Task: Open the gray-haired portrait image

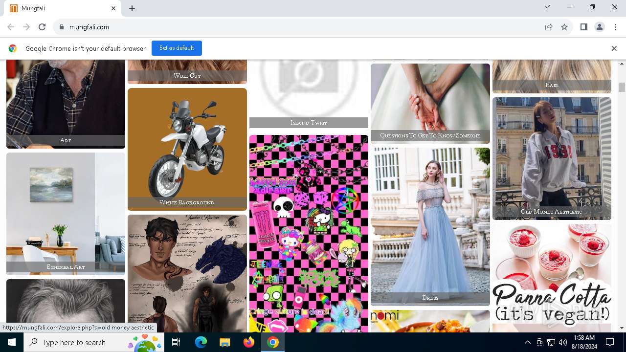Action: 66,306
